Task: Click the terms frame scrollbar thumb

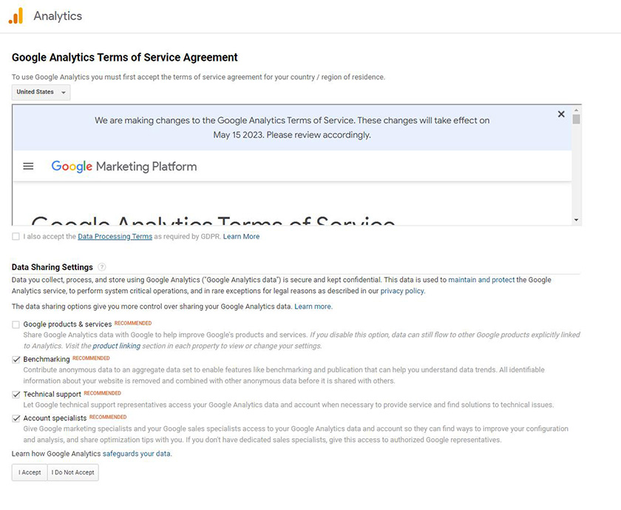Action: coord(576,119)
